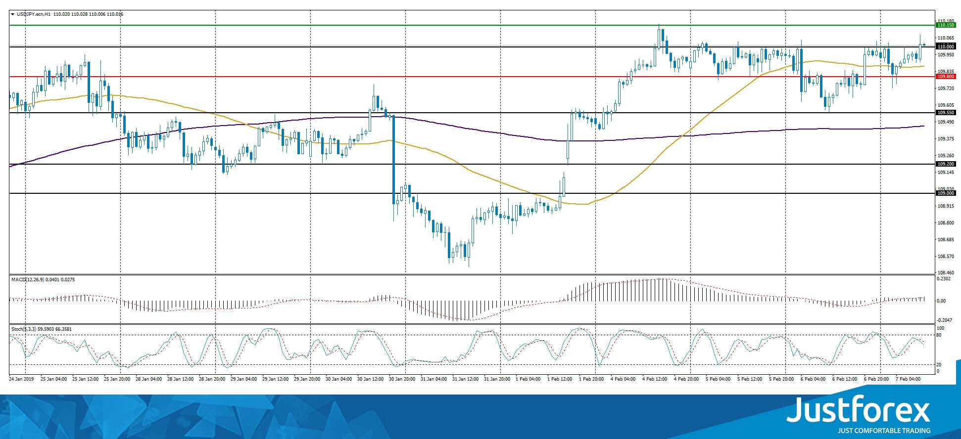The image size is (961, 439).
Task: Click the 109.375 price axis value
Action: (946, 139)
